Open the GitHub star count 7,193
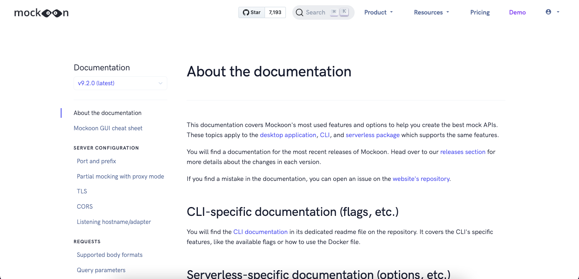 (275, 12)
